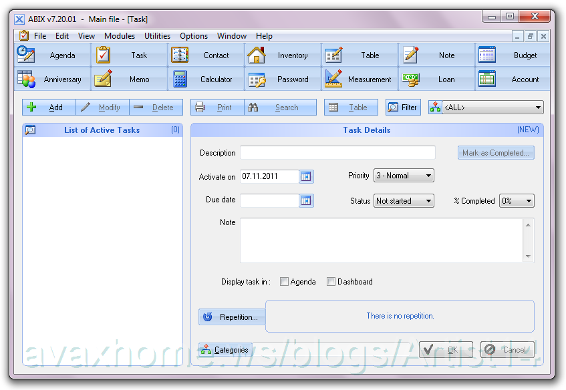Image resolution: width=566 pixels, height=390 pixels.
Task: Open the Inventory module
Action: pos(283,55)
